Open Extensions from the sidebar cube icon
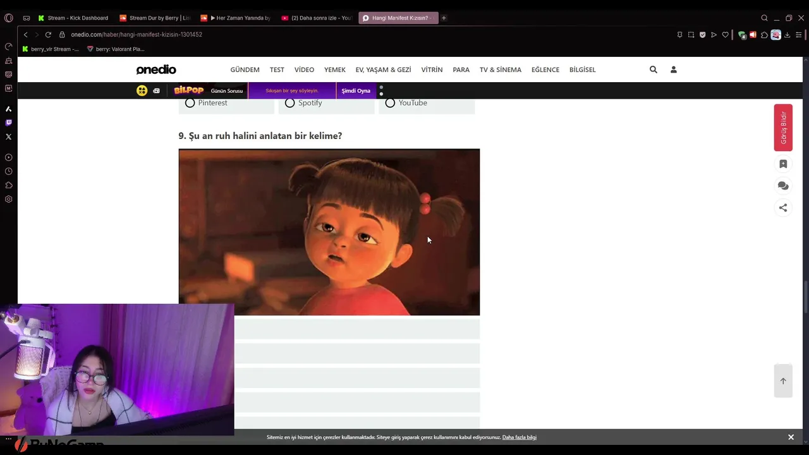Image resolution: width=809 pixels, height=455 pixels. 8,185
